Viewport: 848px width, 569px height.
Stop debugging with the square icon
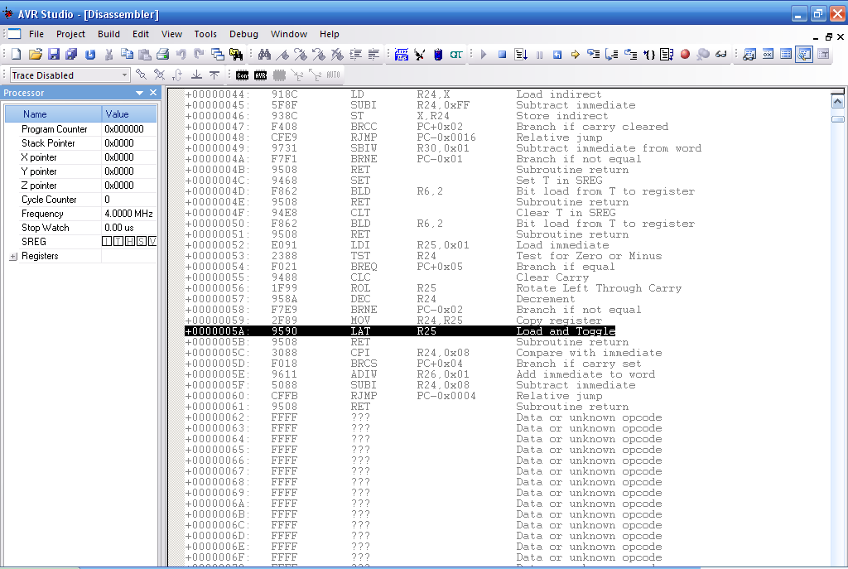(503, 54)
